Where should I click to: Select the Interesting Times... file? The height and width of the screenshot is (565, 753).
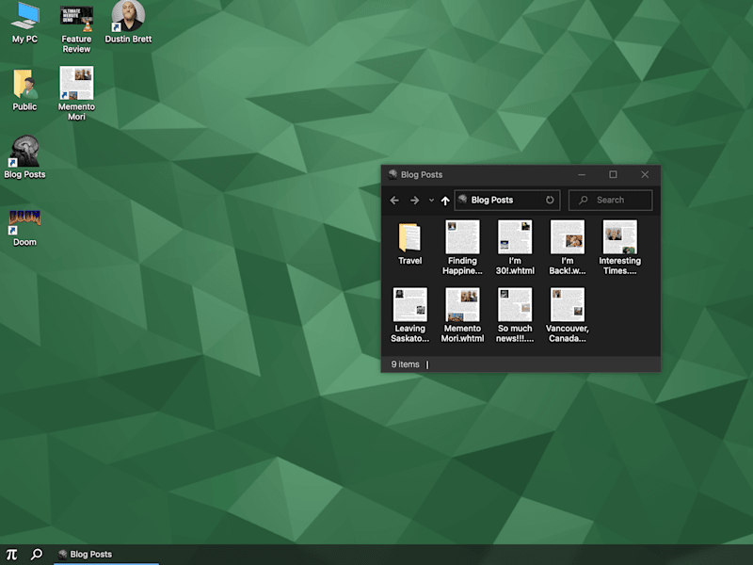coord(619,248)
